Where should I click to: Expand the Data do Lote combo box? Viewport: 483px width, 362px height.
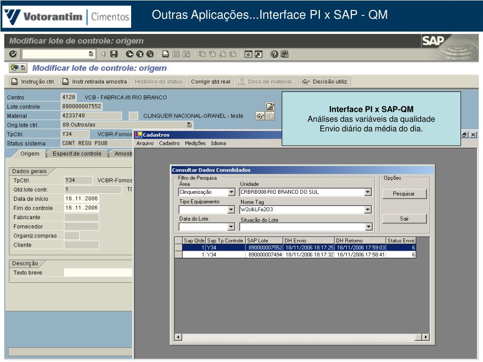[x=232, y=227]
